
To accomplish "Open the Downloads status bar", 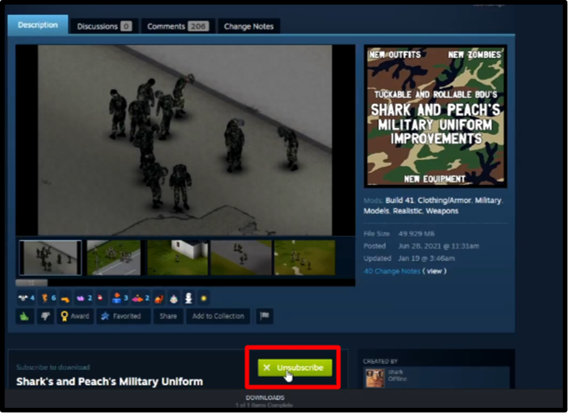I will click(x=264, y=400).
